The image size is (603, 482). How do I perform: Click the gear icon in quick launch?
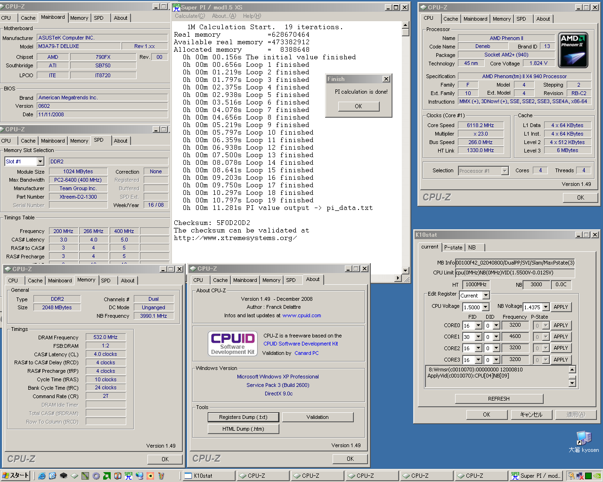click(x=96, y=476)
